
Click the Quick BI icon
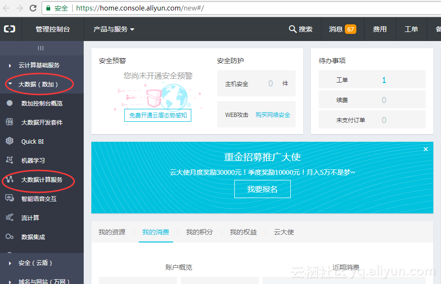pos(10,141)
